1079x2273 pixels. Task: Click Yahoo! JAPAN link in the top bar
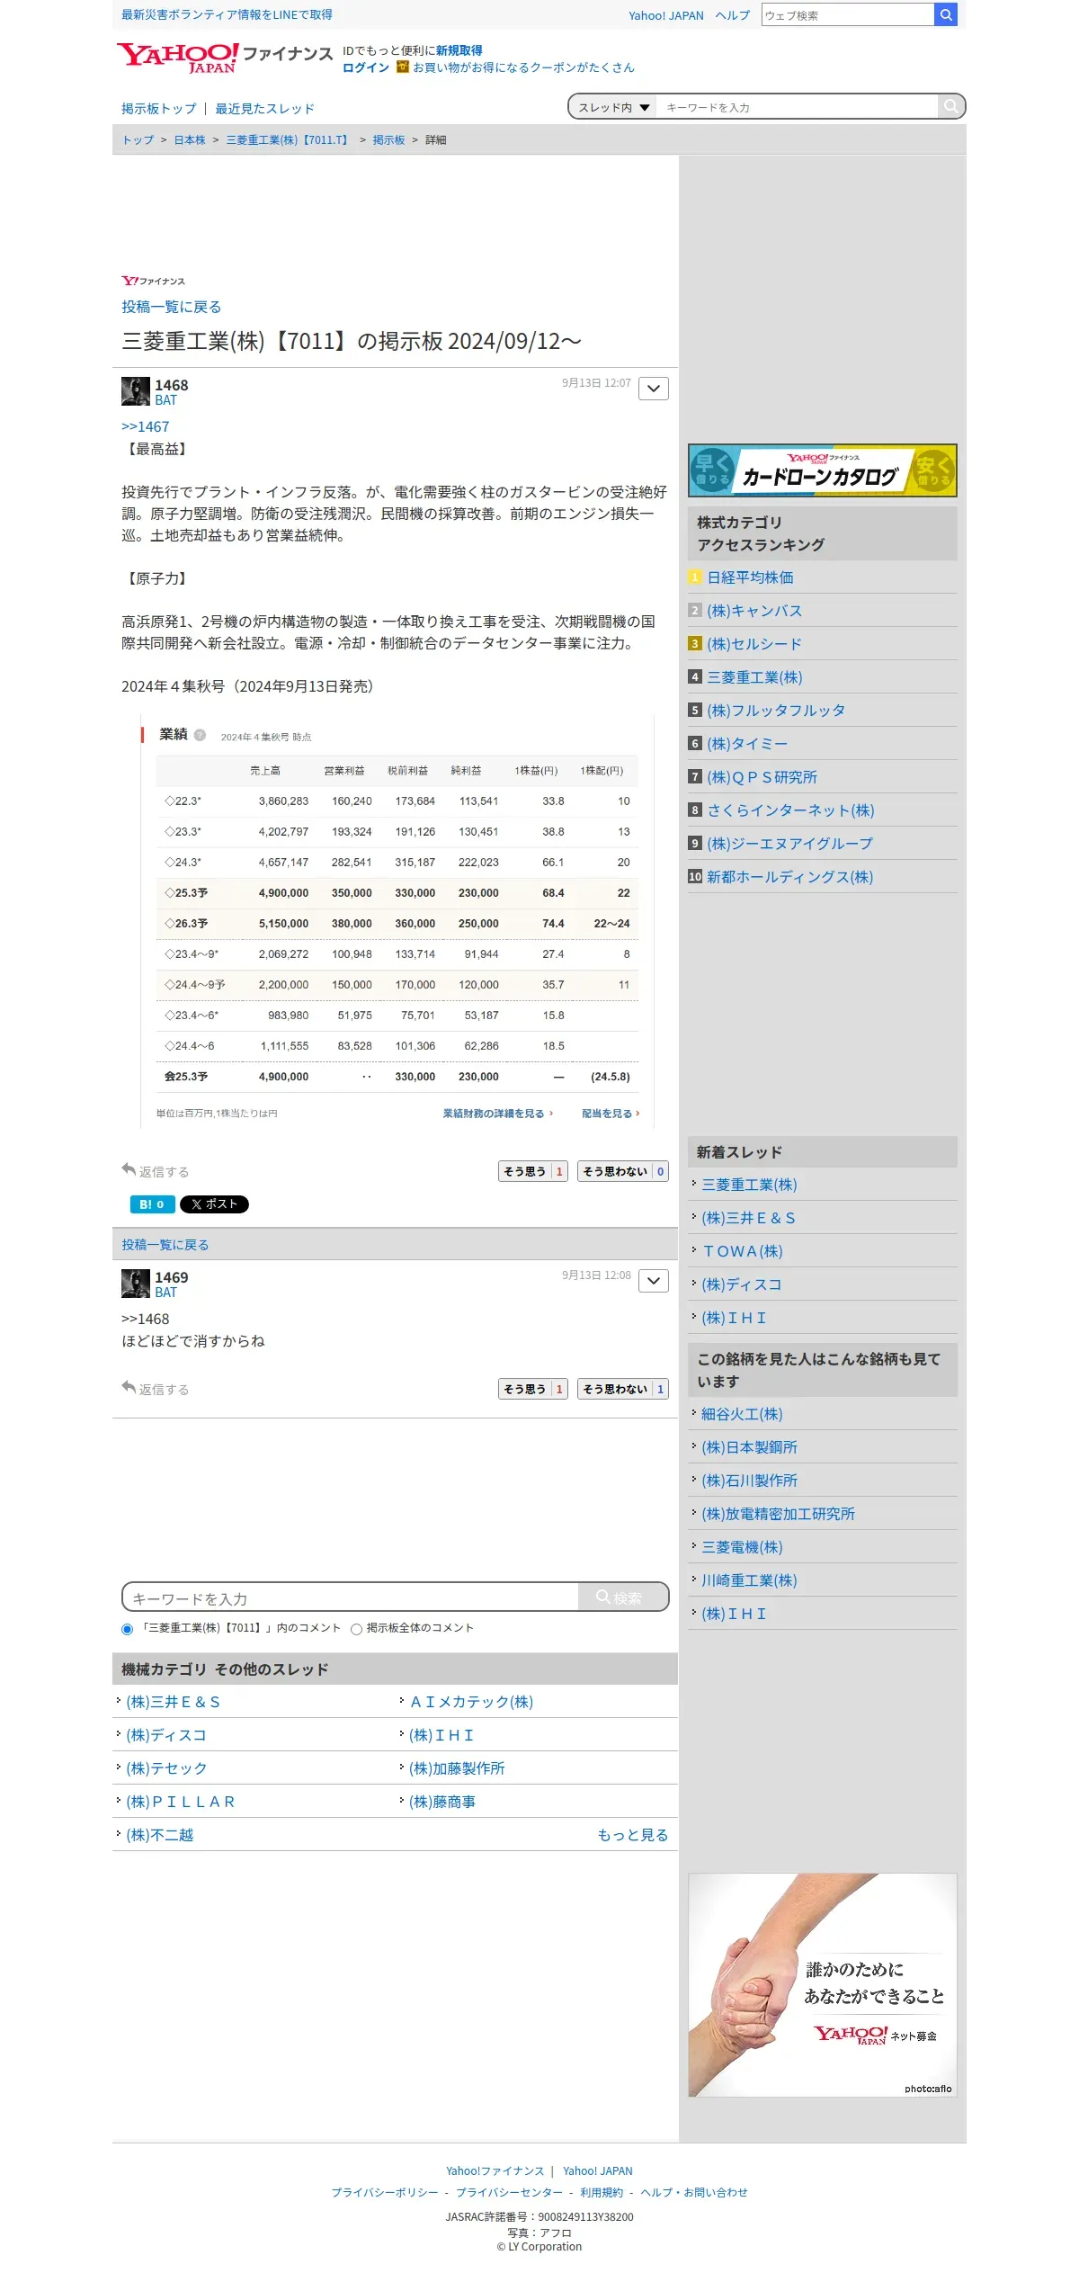coord(666,15)
